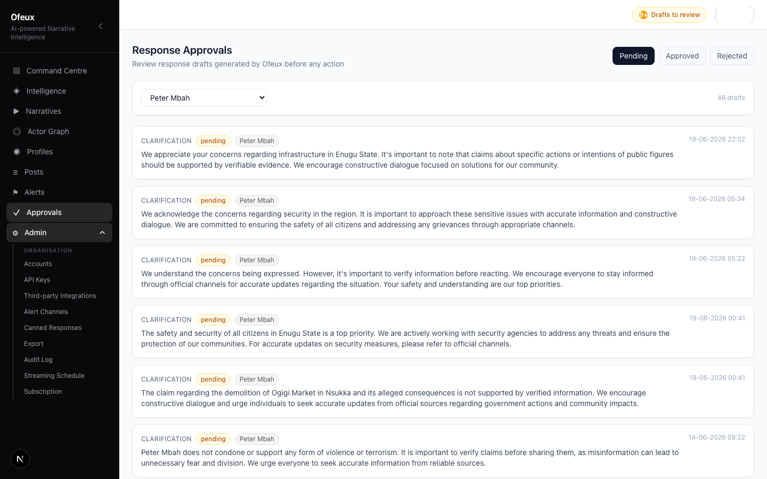Open Streaming Schedule

click(54, 376)
